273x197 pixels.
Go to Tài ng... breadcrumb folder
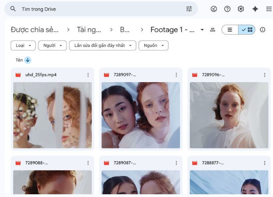click(x=89, y=30)
